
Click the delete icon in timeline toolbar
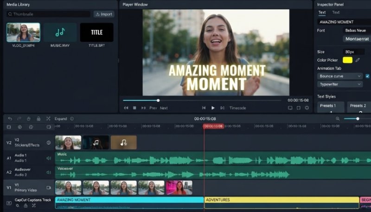[29, 118]
